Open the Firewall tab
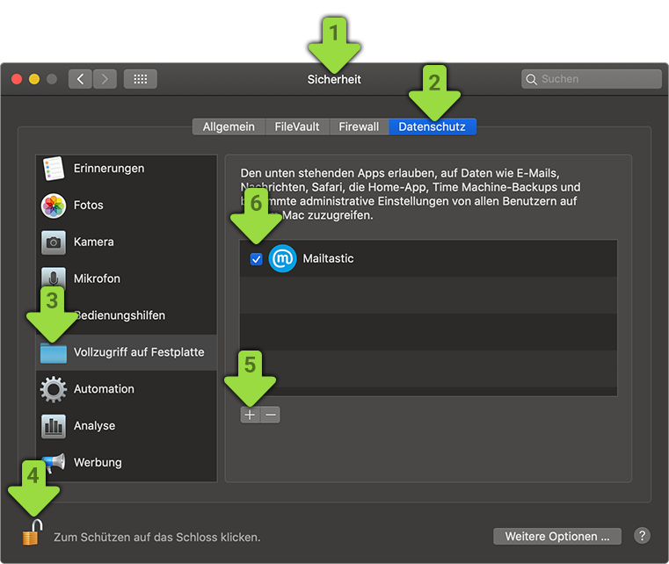Viewport: 669px width, 564px height. click(x=359, y=127)
